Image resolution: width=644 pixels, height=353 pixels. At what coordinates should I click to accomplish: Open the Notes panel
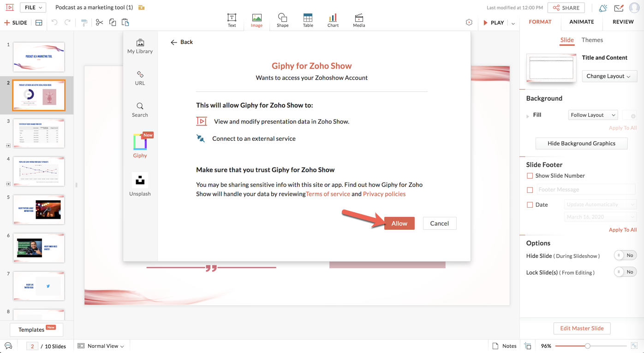click(x=504, y=346)
